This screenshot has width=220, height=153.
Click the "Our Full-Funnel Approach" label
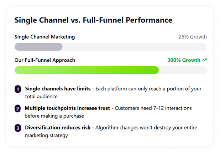pos(45,60)
